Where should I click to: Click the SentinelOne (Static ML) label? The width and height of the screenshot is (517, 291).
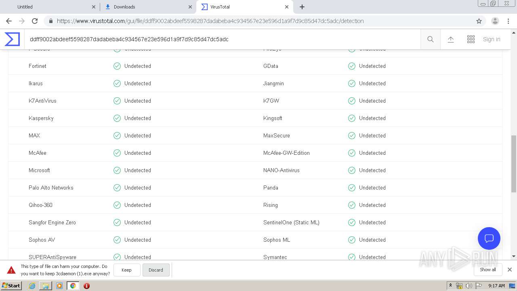click(x=291, y=222)
